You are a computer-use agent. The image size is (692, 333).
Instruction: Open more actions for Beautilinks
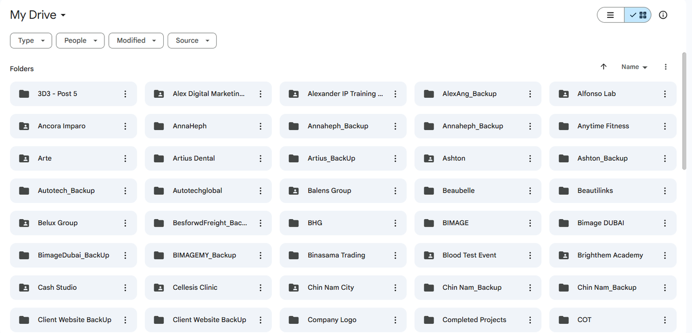coord(665,191)
